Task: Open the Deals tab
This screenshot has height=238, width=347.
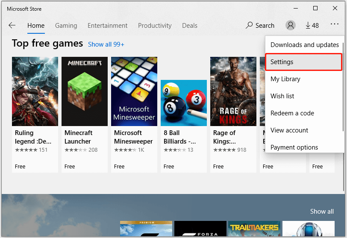Action: tap(190, 26)
